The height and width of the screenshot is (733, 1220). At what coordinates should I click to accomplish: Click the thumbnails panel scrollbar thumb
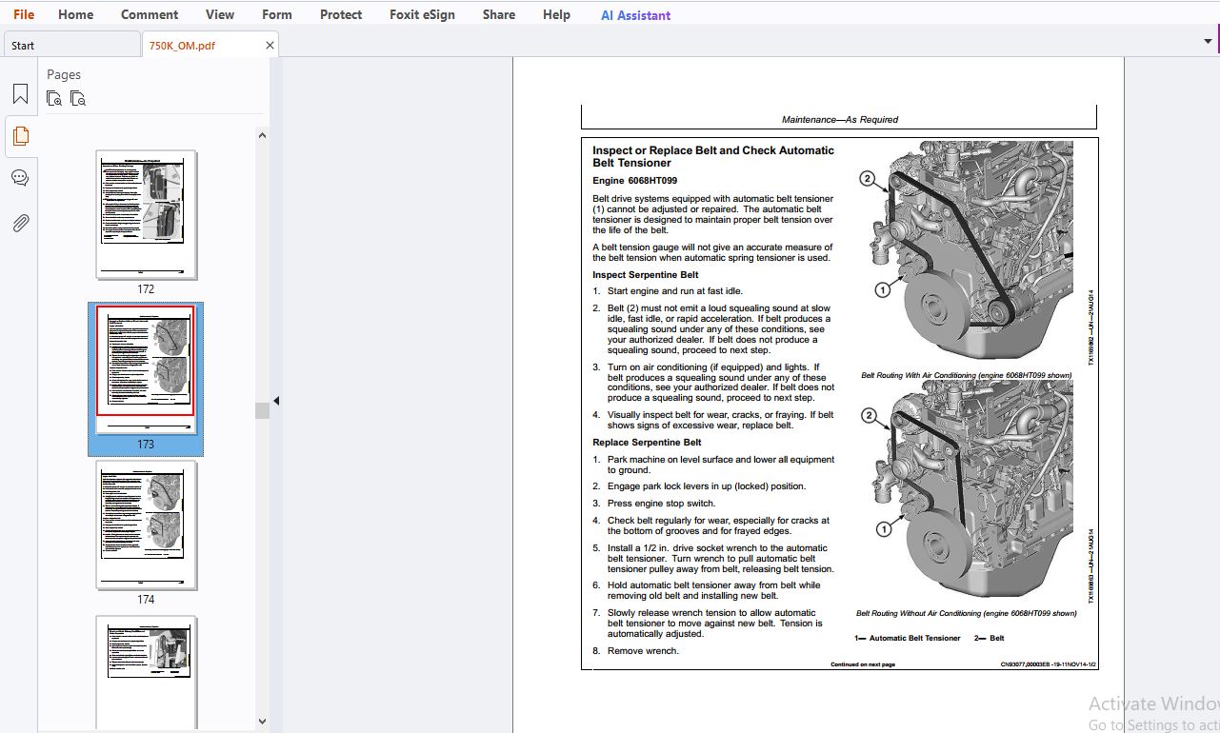tap(262, 410)
